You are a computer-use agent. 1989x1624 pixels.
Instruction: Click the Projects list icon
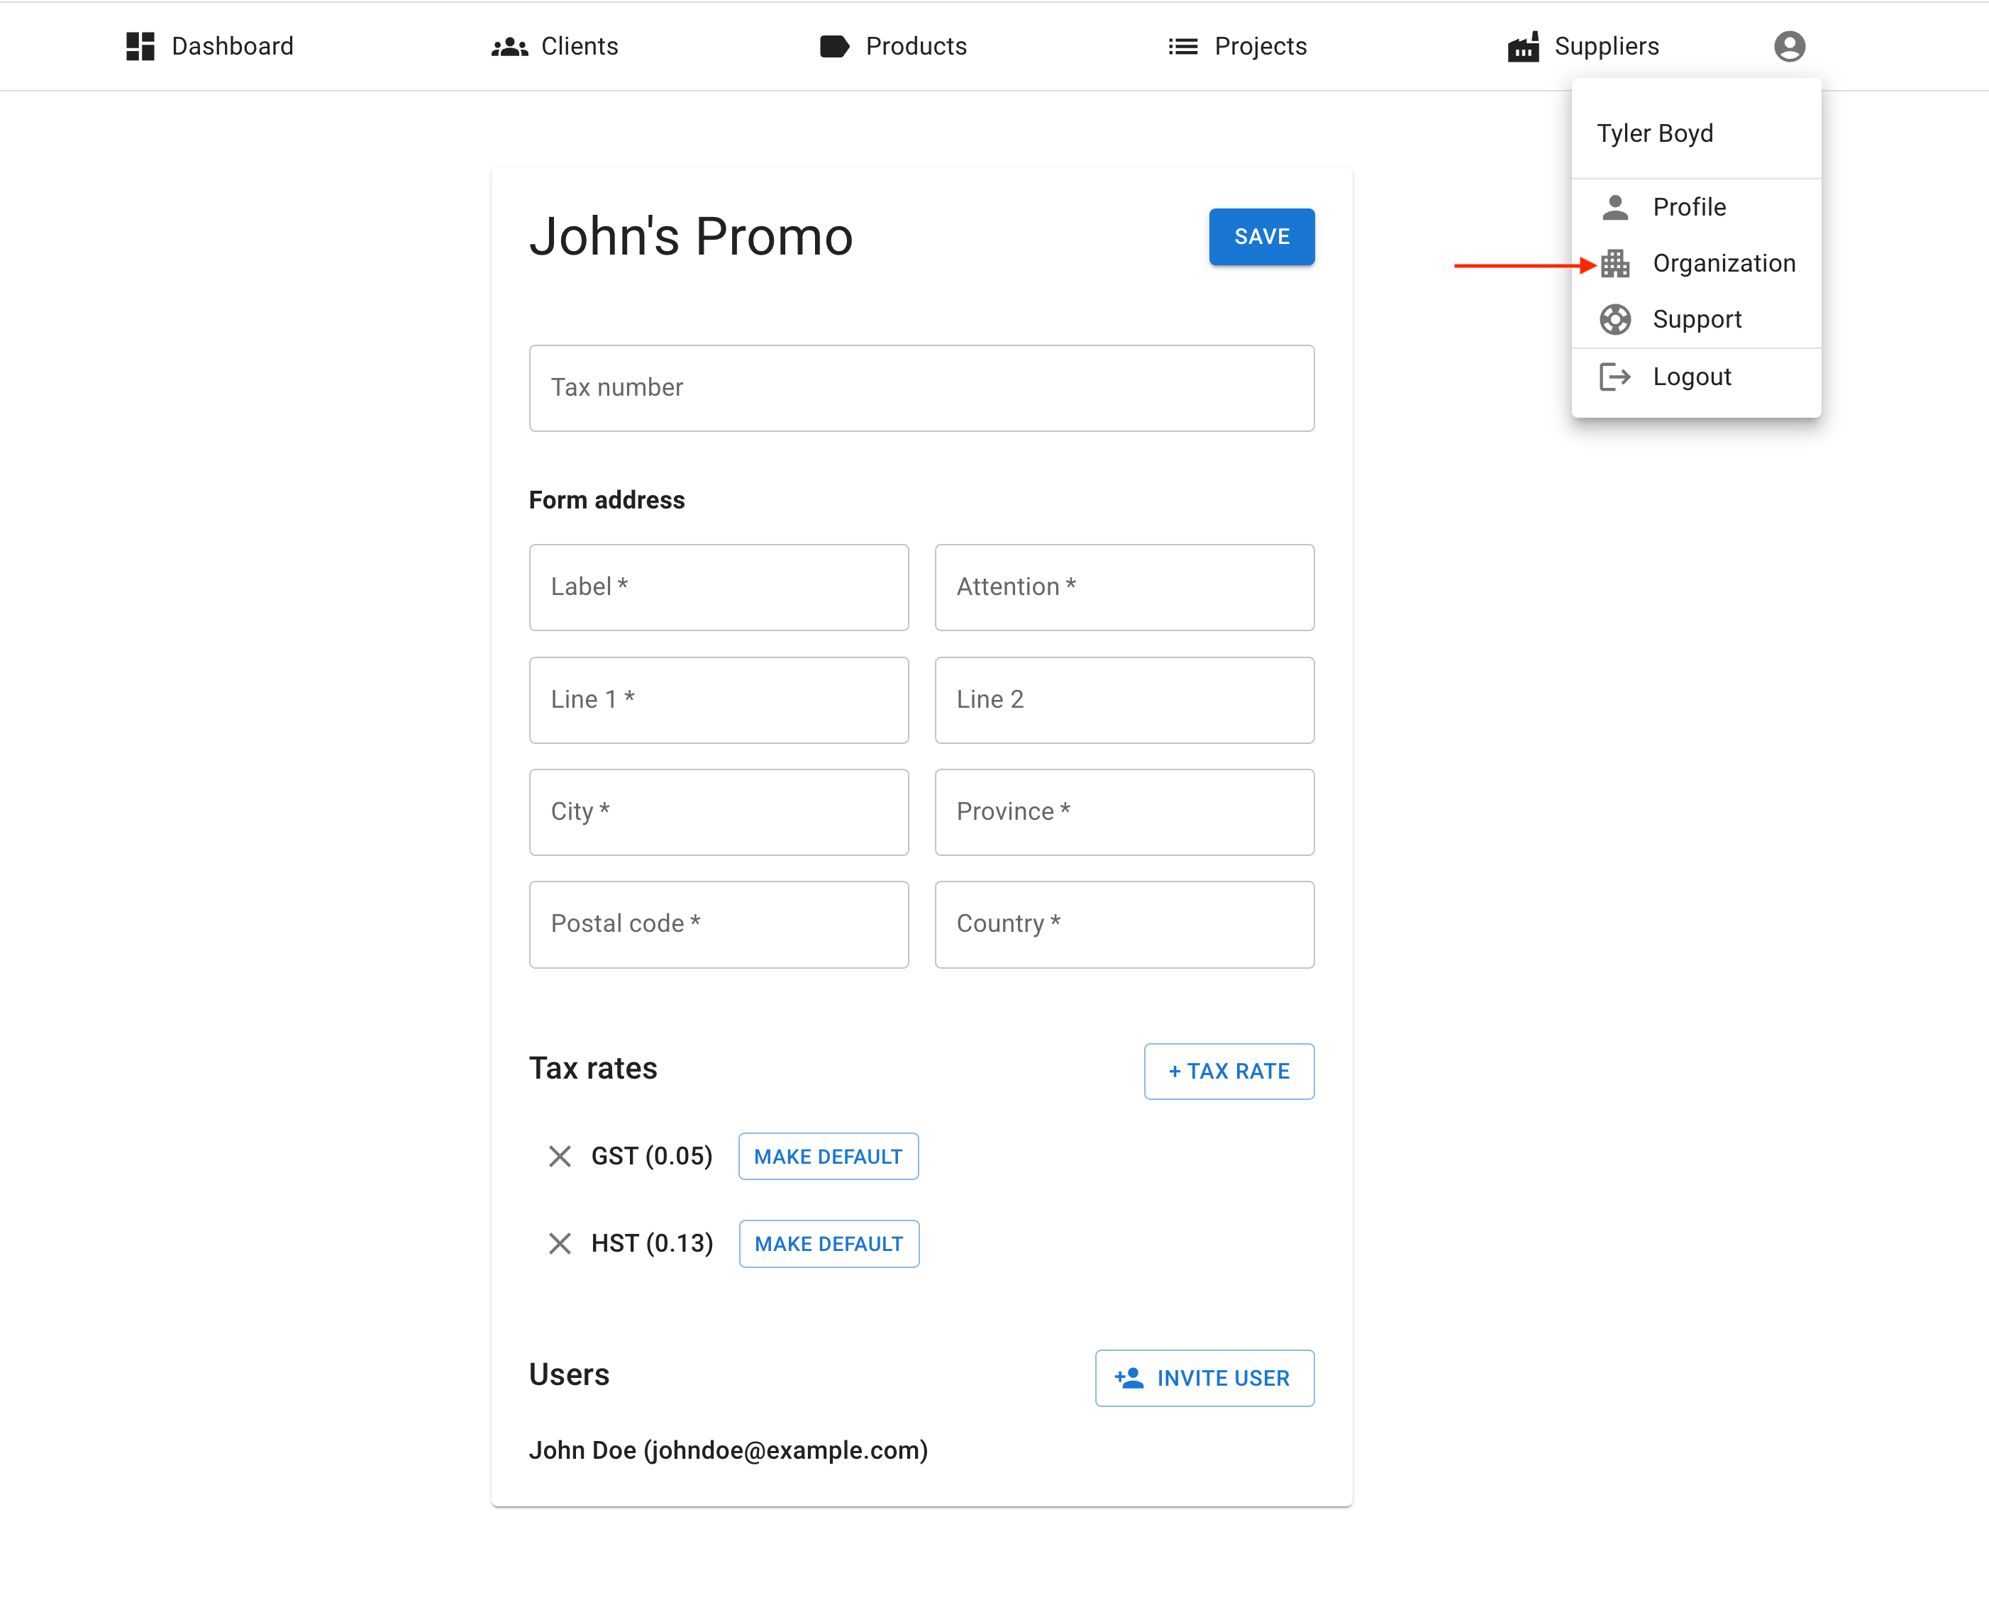pyautogui.click(x=1182, y=46)
